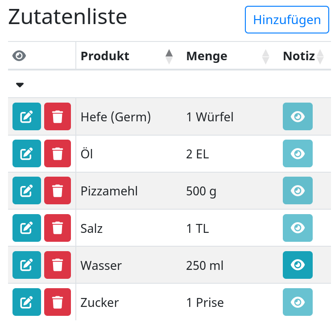Sort the table by Menge column
335x331 pixels.
click(227, 56)
